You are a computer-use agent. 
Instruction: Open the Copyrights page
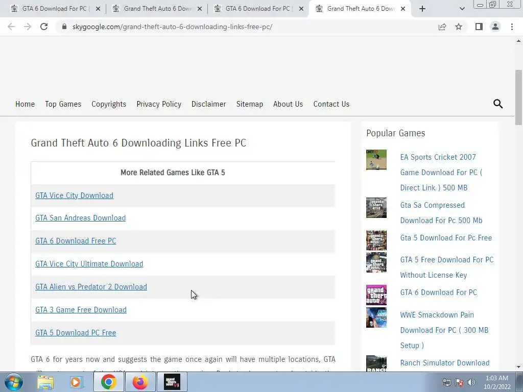tap(109, 104)
